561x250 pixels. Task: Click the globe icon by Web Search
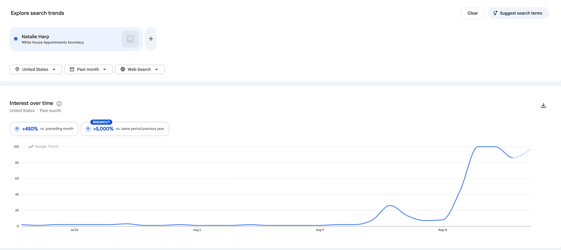tap(123, 69)
